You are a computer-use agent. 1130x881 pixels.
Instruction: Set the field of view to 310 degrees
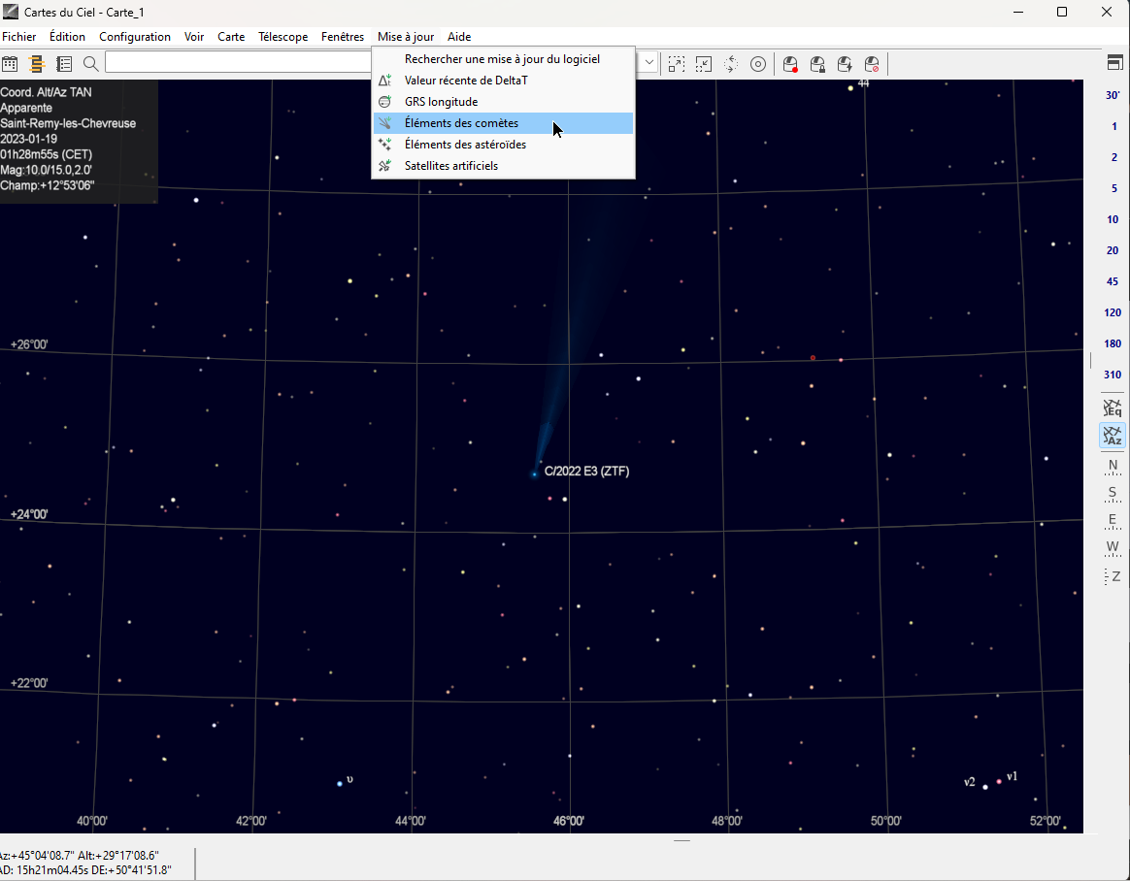(x=1113, y=374)
